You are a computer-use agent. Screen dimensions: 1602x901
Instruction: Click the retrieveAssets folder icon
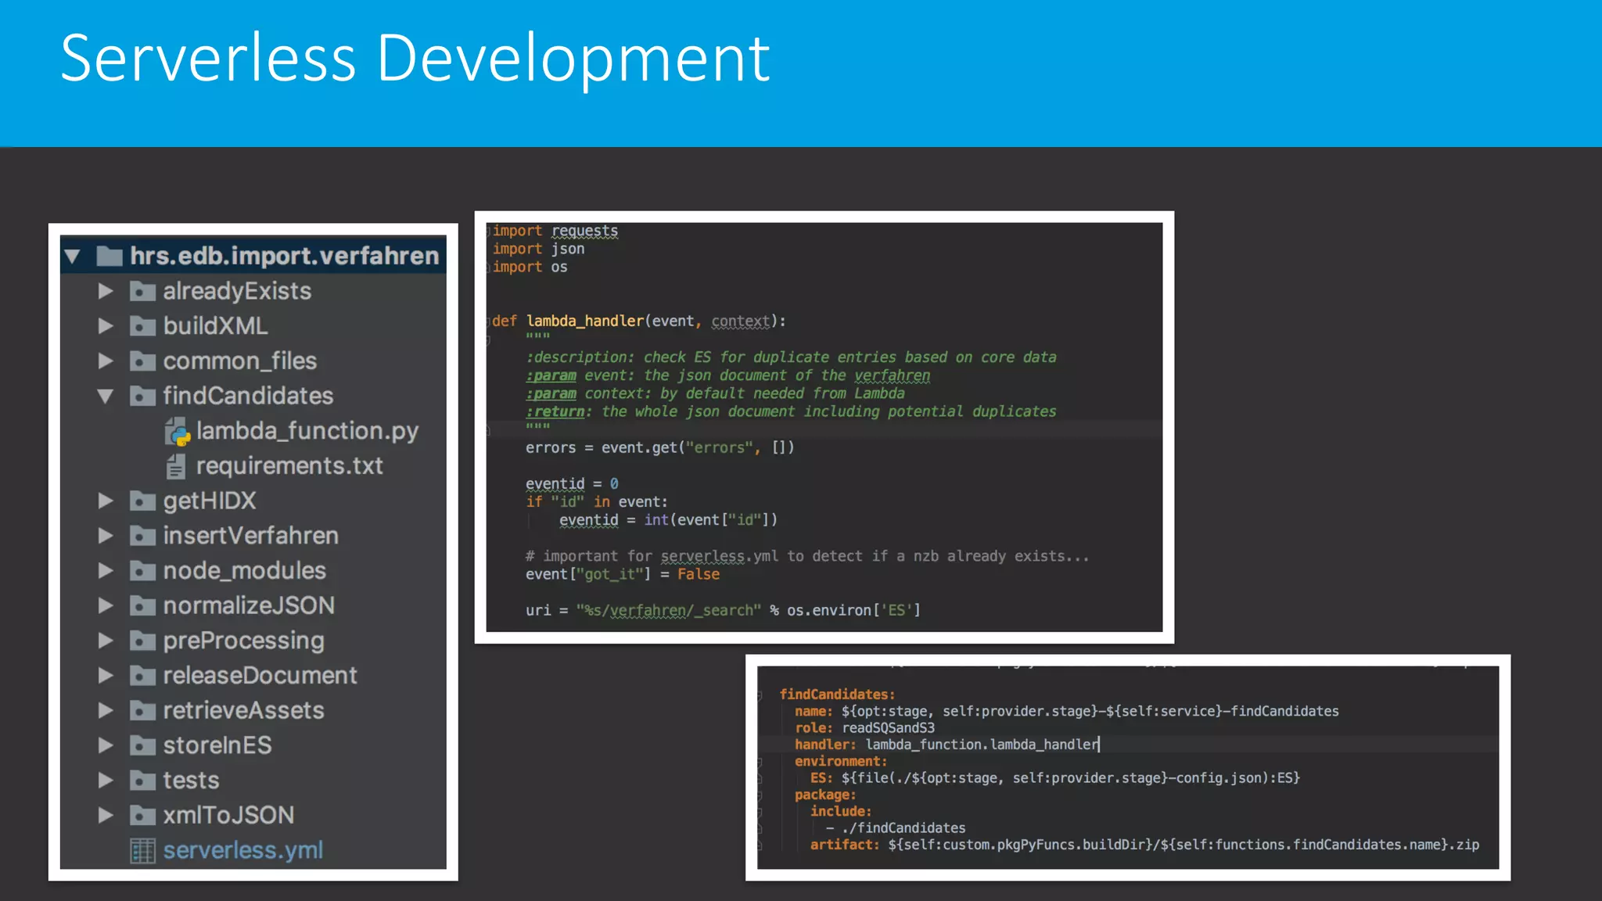click(x=142, y=711)
